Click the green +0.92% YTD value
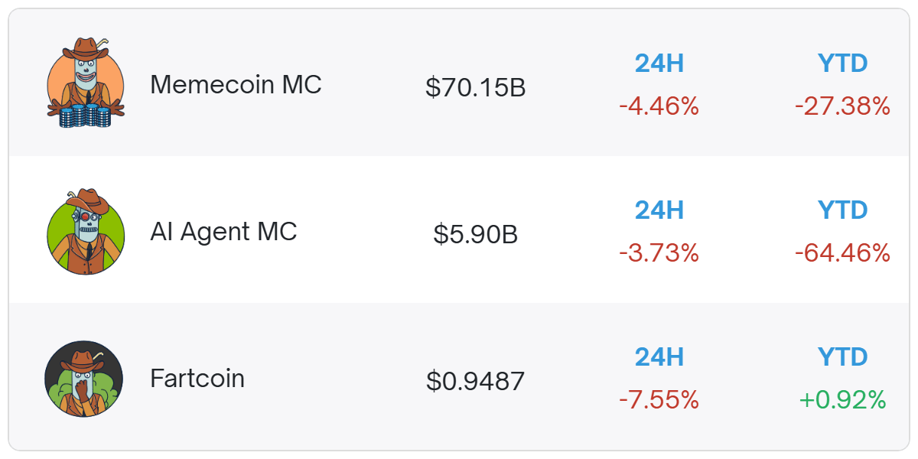This screenshot has width=918, height=459. click(842, 400)
